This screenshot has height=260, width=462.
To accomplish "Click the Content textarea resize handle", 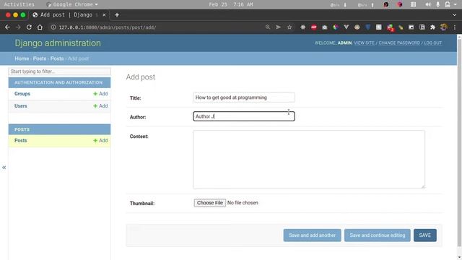I will click(423, 186).
